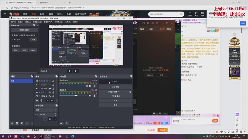Viewport: 248px width, 139px height.
Task: Undock the 来源 Sources panel
Action: coord(56,76)
